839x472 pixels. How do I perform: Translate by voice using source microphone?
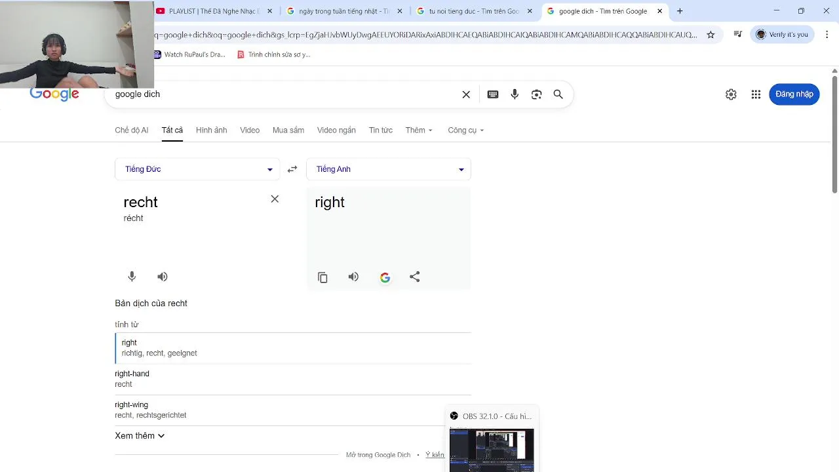(x=132, y=277)
